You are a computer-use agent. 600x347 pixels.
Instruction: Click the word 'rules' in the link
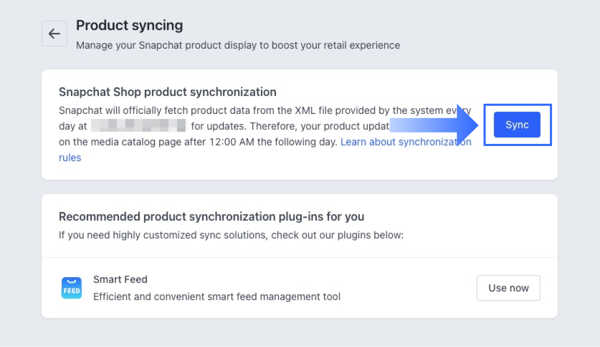click(x=70, y=158)
